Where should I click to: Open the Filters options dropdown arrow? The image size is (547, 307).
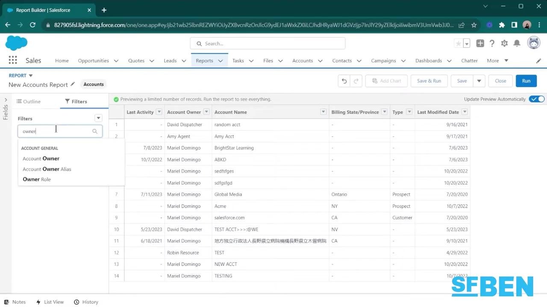coord(98,118)
